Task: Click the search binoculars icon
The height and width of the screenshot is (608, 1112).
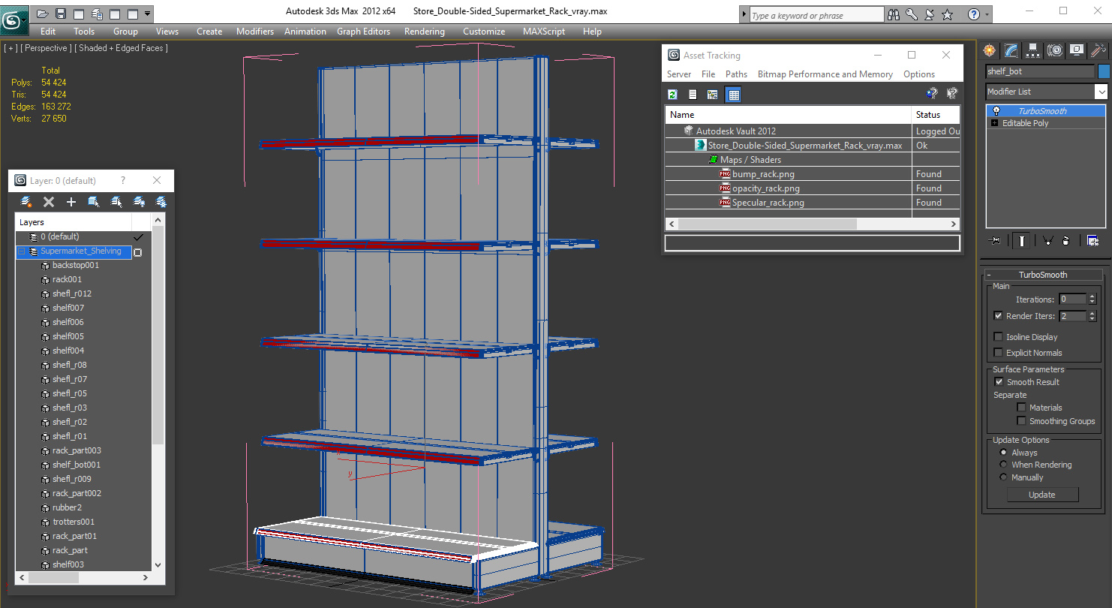Action: pyautogui.click(x=893, y=14)
